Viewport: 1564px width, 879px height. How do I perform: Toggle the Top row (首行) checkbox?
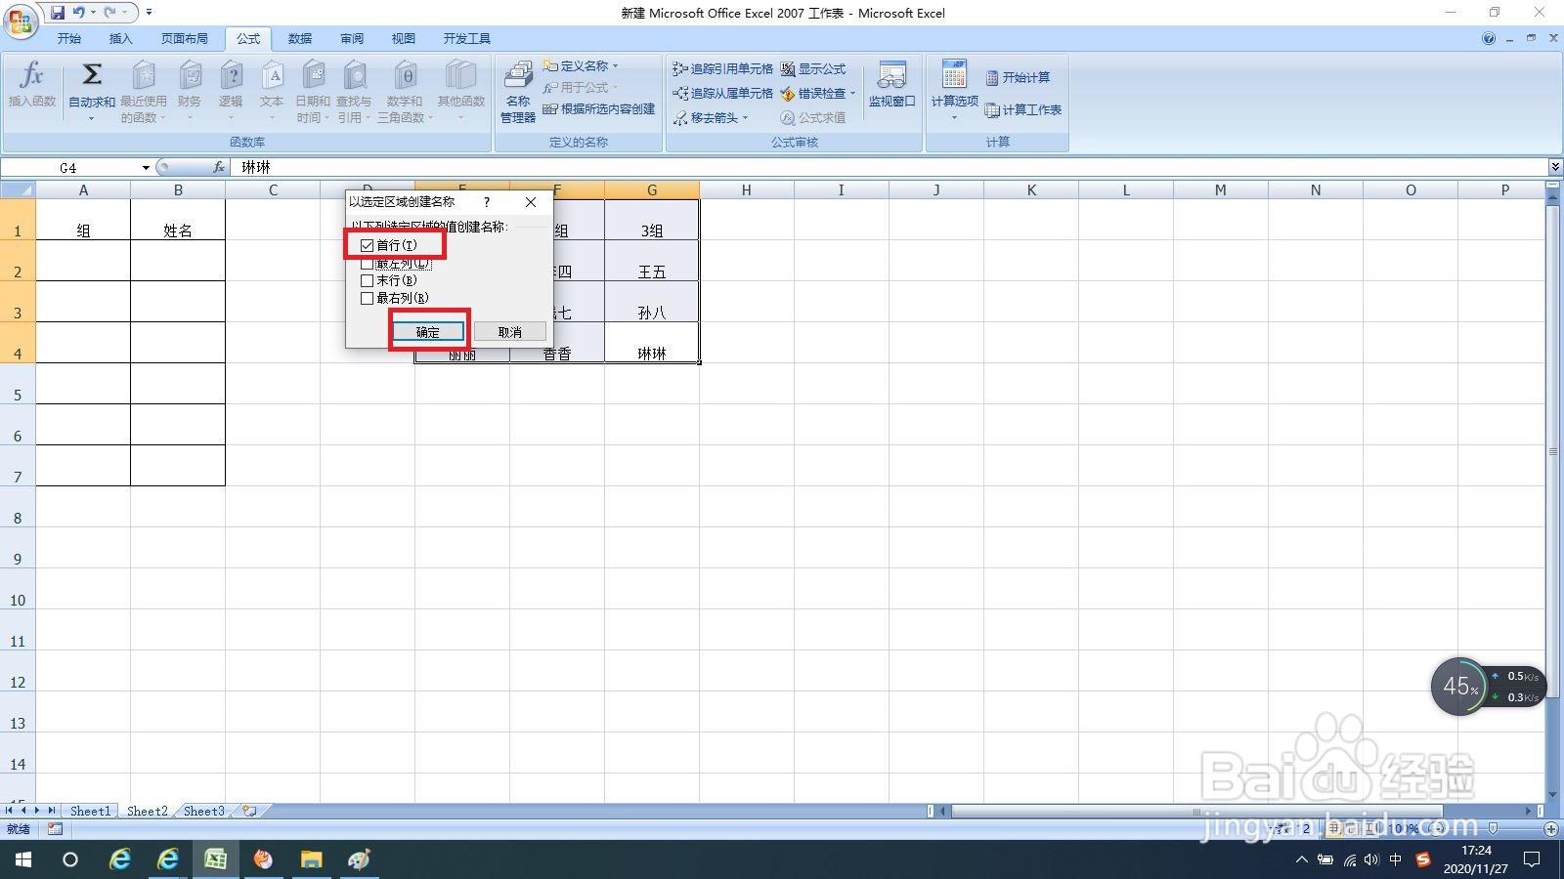click(x=368, y=245)
